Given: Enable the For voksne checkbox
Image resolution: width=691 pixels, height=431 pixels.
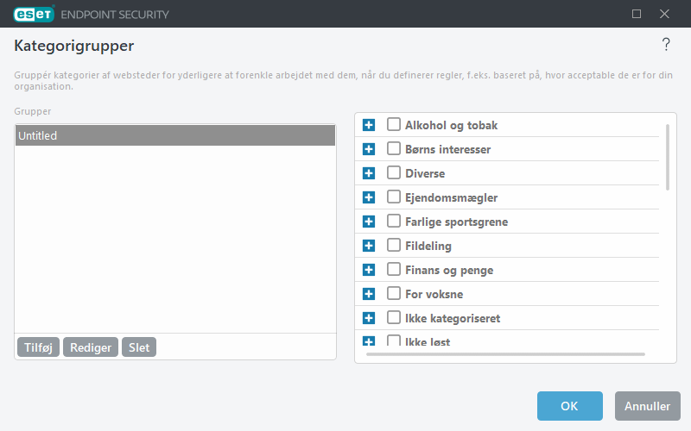Looking at the screenshot, I should [394, 294].
